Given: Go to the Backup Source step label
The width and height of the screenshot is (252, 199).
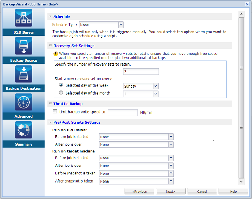Looking at the screenshot, I should point(24,60).
